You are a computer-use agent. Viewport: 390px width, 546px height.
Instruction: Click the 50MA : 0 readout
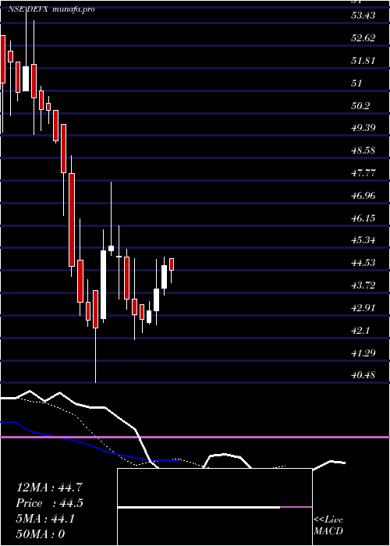[41, 534]
